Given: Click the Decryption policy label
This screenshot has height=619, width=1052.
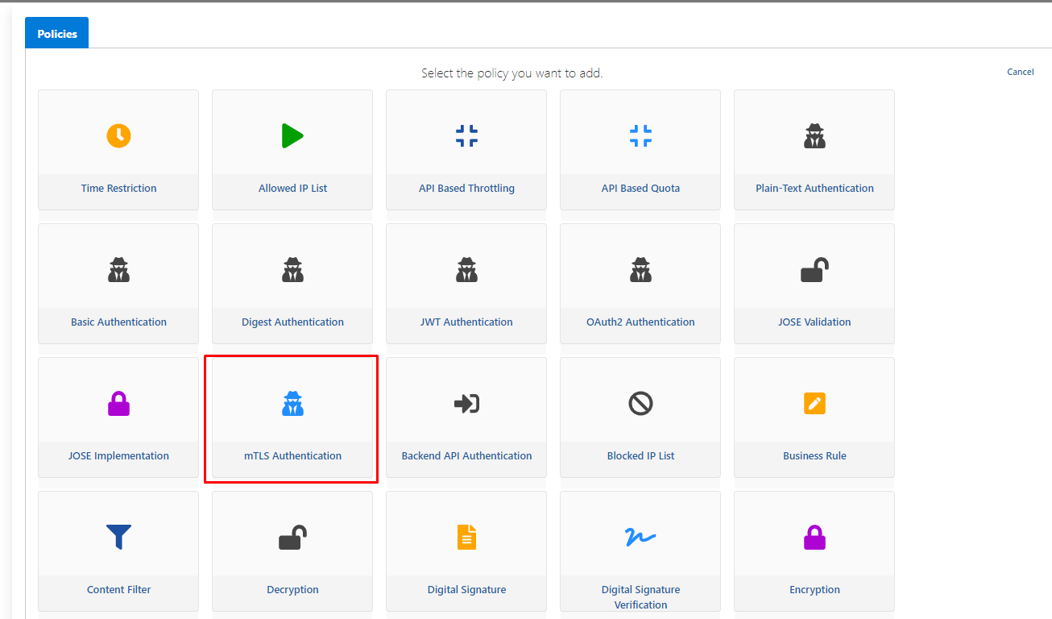Looking at the screenshot, I should (x=292, y=590).
